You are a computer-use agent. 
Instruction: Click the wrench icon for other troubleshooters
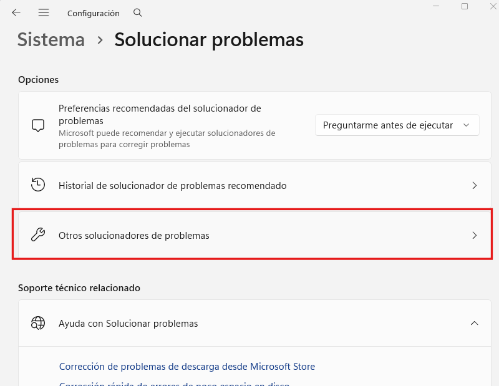tap(38, 234)
